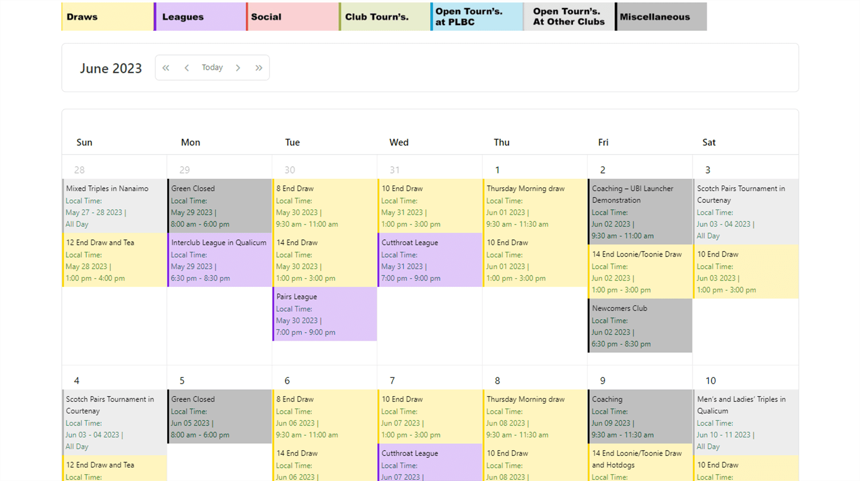
Task: Jump to the previous year using double-left chevrons
Action: tap(166, 68)
